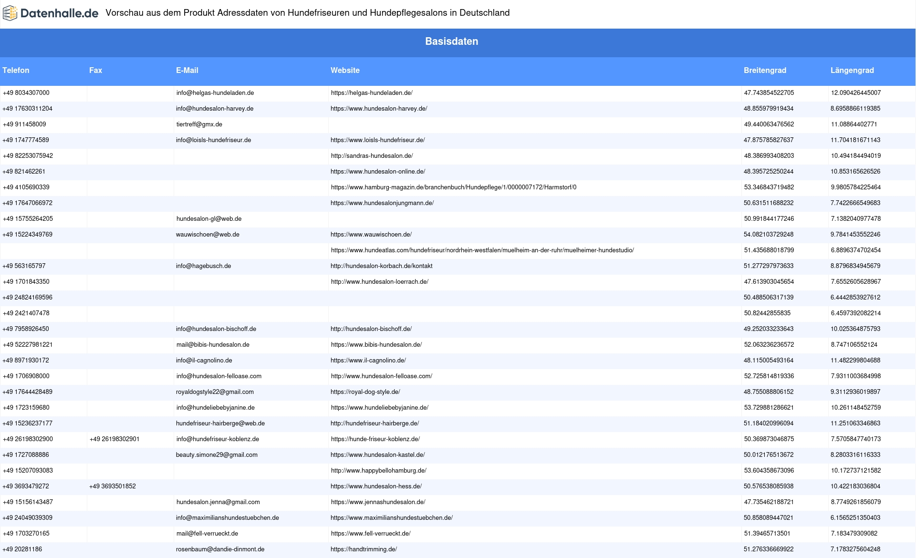Click phone number +49 563165797

(24, 266)
